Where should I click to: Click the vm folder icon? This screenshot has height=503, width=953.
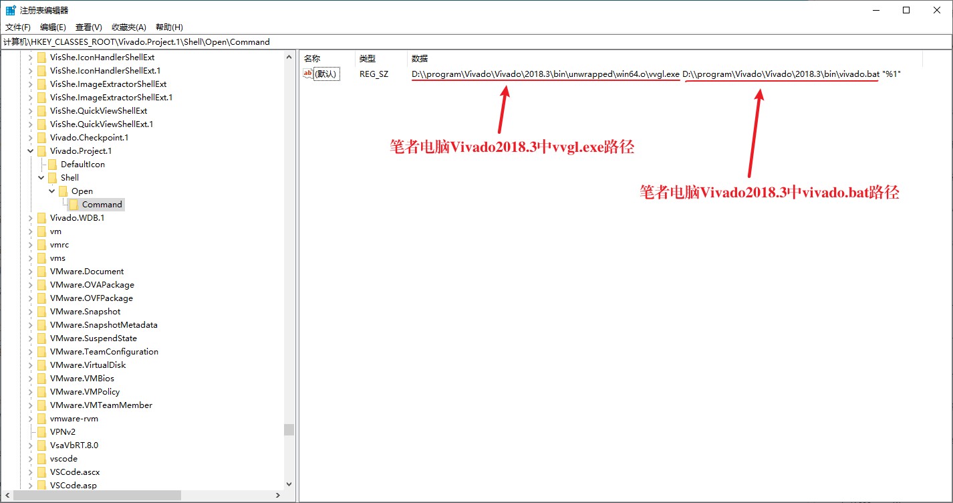pyautogui.click(x=42, y=231)
